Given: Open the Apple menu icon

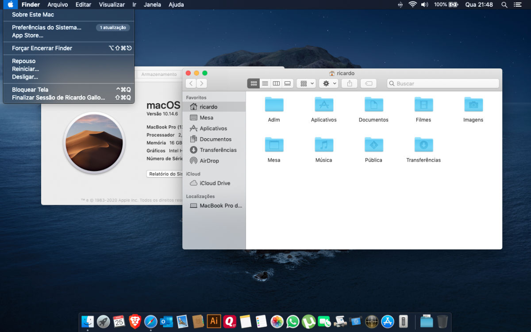Looking at the screenshot, I should [x=10, y=4].
